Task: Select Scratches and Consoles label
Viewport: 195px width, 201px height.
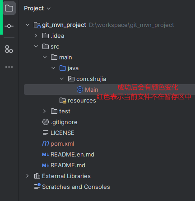Action: point(76,187)
